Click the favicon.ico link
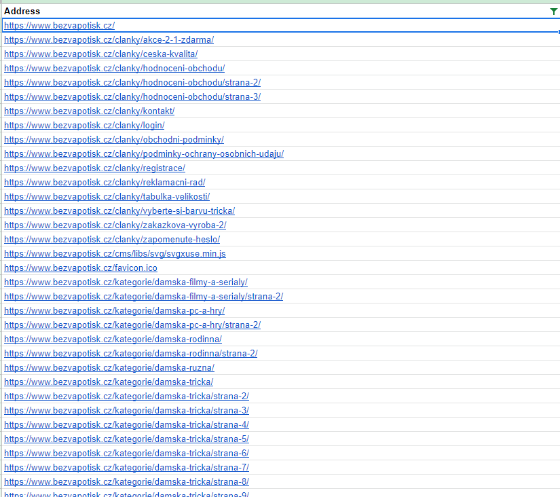The width and height of the screenshot is (560, 497). [81, 268]
